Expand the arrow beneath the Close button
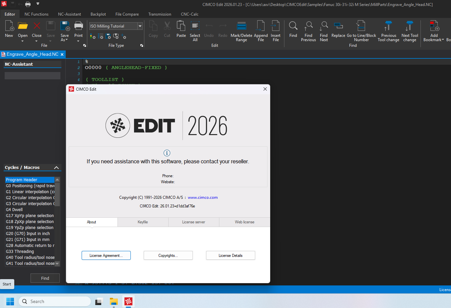This screenshot has height=308, width=451. [37, 41]
